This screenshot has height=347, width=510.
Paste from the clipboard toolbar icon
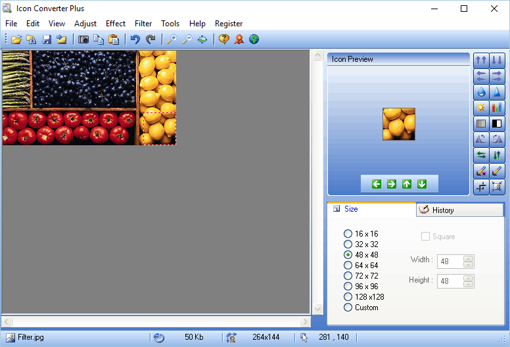tap(114, 39)
